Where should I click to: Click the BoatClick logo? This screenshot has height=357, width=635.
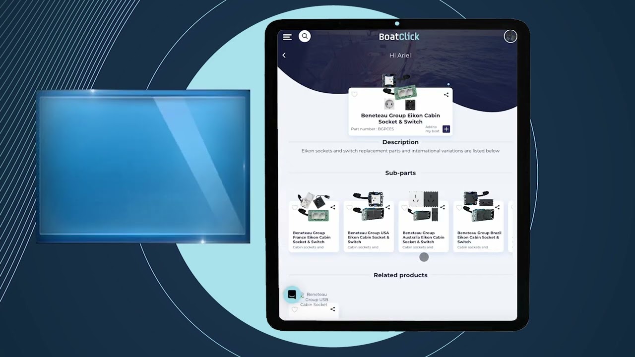click(399, 36)
